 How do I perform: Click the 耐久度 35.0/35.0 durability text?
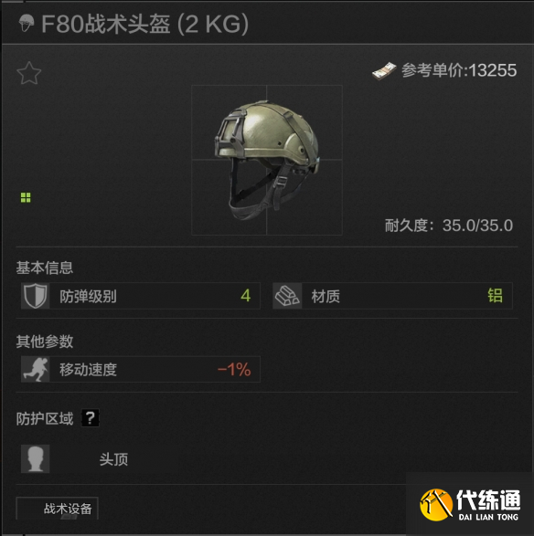(x=449, y=226)
